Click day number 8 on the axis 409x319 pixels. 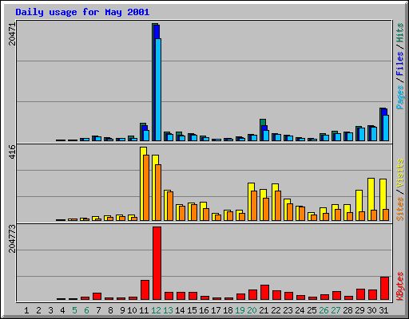(x=110, y=310)
